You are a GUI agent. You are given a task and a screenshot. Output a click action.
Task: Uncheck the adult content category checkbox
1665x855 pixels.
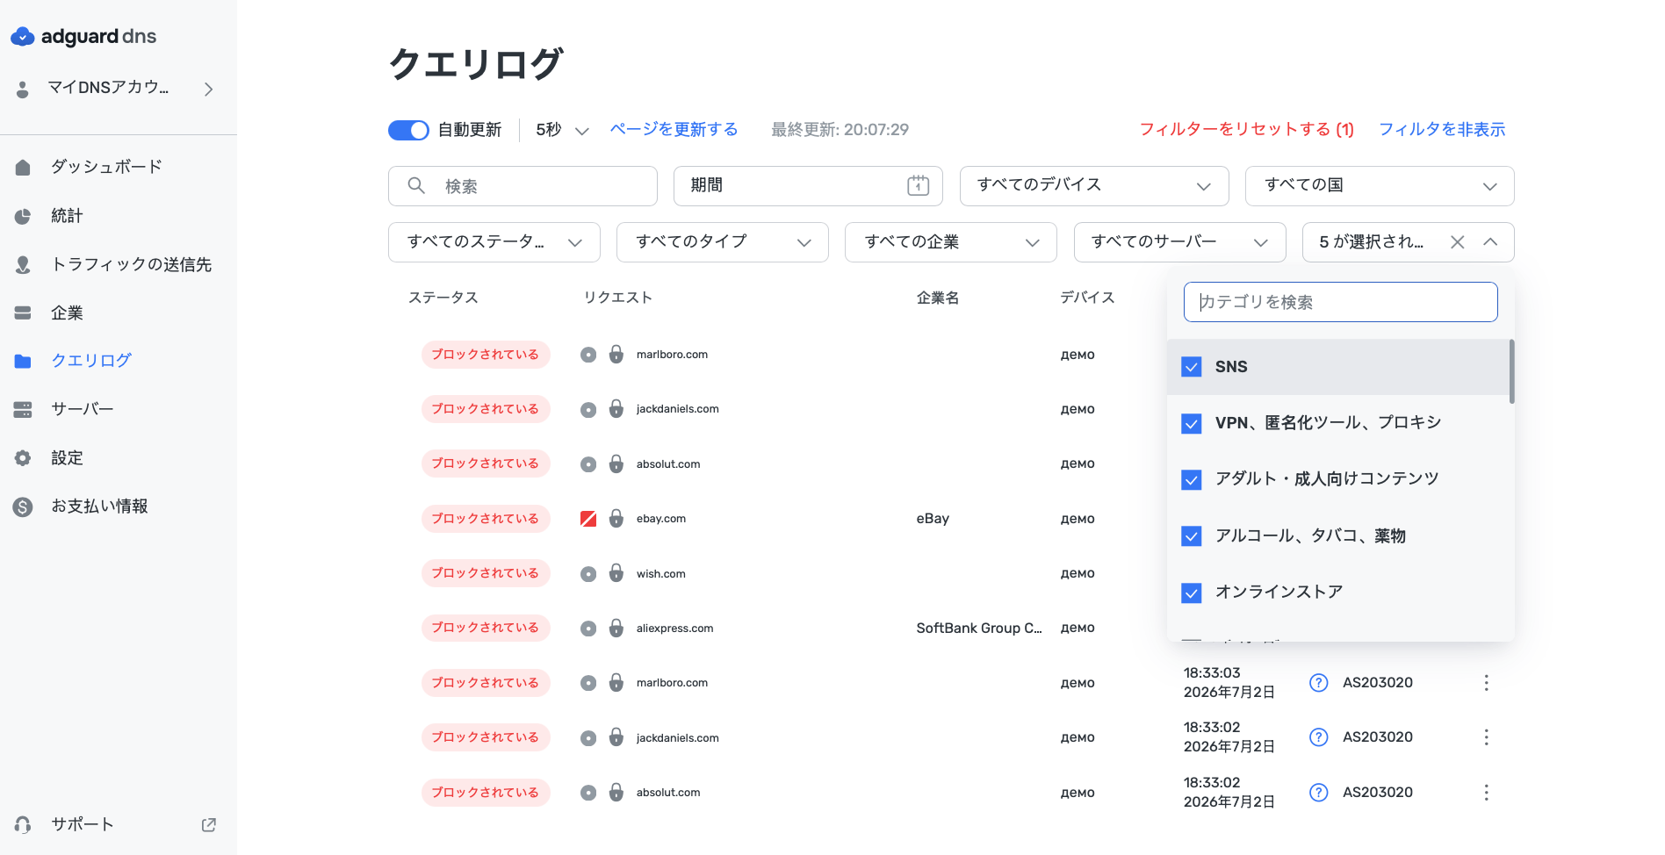point(1192,480)
